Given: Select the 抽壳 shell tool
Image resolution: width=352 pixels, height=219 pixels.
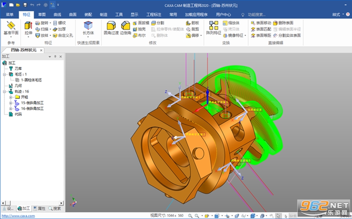Looking at the screenshot, I should pyautogui.click(x=139, y=29).
